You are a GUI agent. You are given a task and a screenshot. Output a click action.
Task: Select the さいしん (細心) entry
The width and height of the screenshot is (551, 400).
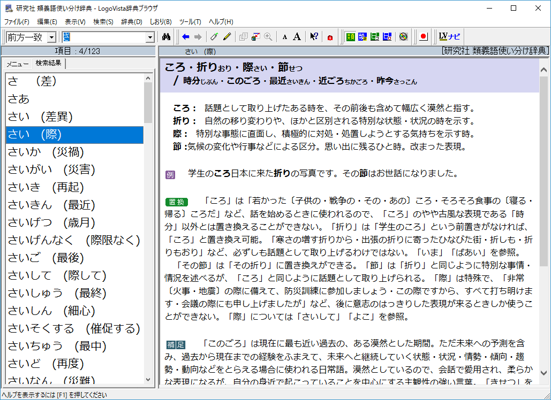[x=74, y=311]
